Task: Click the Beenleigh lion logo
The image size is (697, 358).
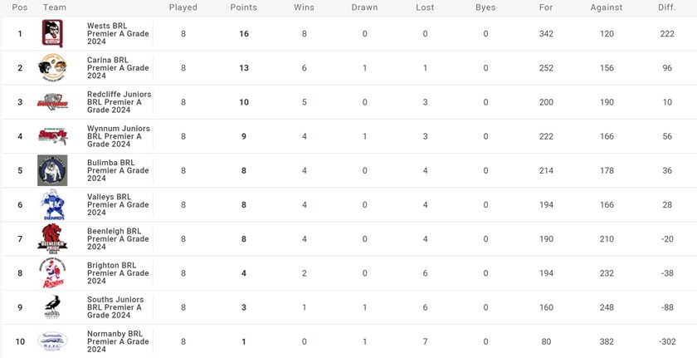Action: pos(52,238)
